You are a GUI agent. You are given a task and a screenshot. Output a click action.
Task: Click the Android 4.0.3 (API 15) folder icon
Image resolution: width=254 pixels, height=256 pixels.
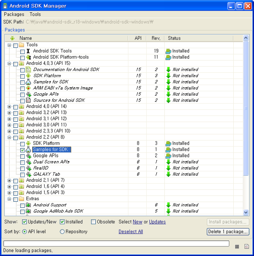click(21, 63)
